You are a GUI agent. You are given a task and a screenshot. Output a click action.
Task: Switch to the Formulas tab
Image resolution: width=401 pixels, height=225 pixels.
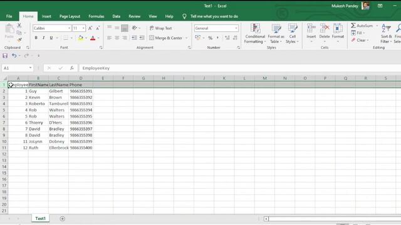pyautogui.click(x=96, y=16)
